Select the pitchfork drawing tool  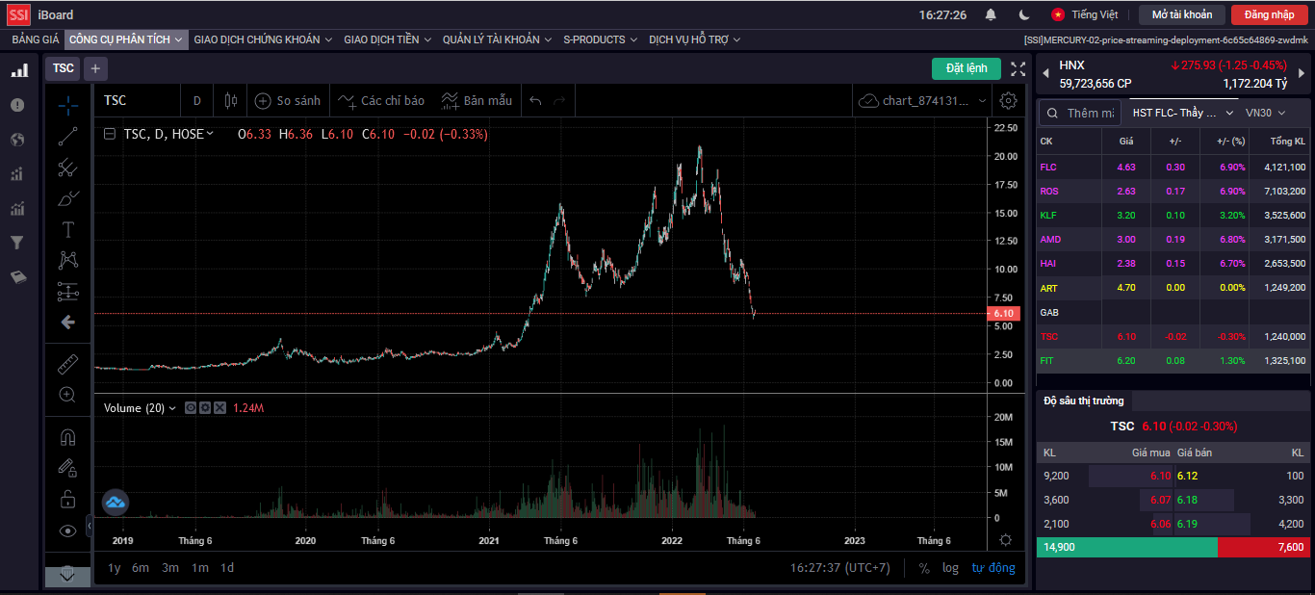coord(67,168)
